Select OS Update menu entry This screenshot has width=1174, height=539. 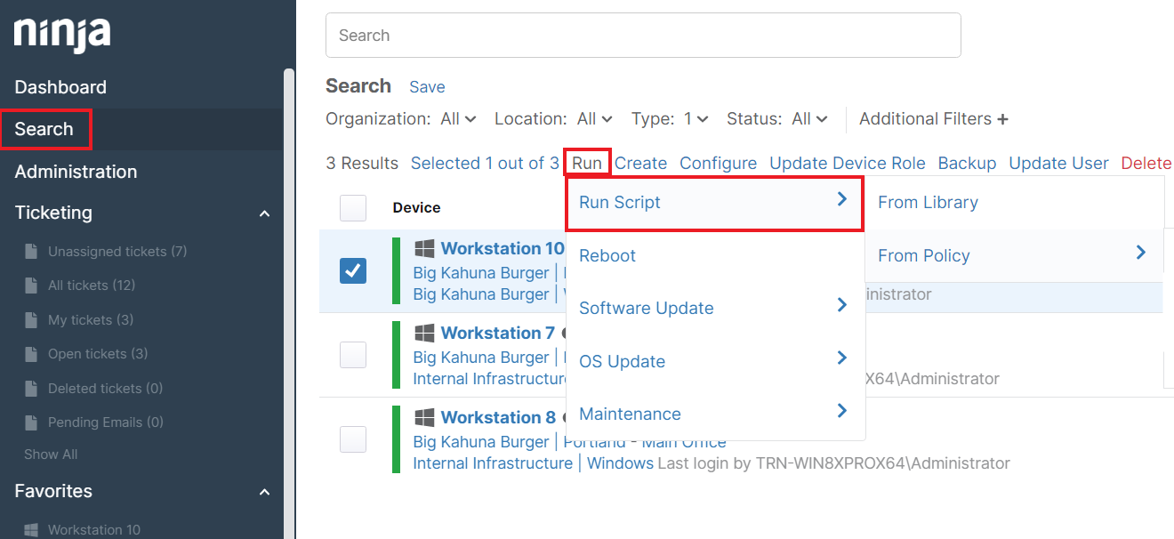coord(715,362)
